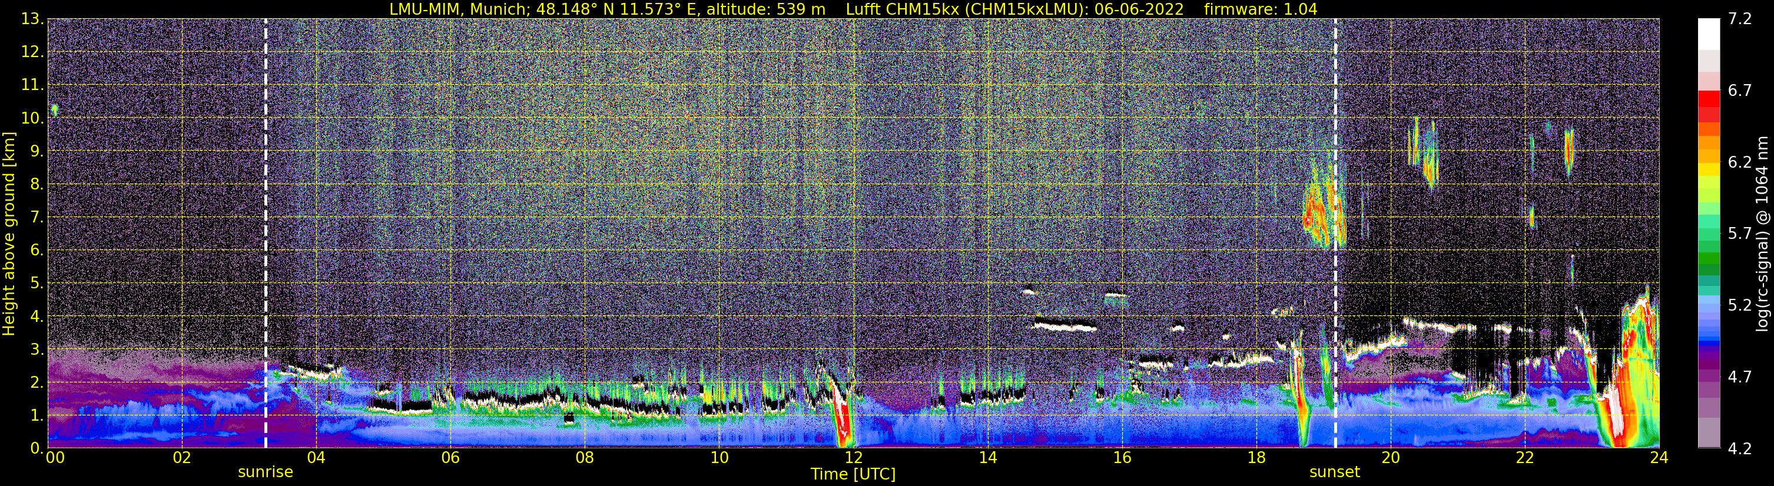Screen dimensions: 1774x486
Task: Click the small green echo at 10.3 km near 00 UTC
Action: pos(54,109)
